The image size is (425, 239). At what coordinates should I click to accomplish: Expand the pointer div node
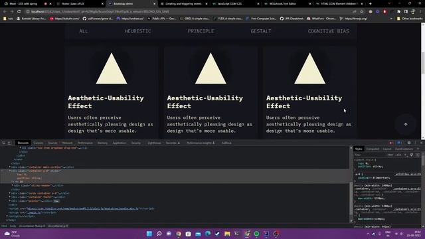pos(10,201)
